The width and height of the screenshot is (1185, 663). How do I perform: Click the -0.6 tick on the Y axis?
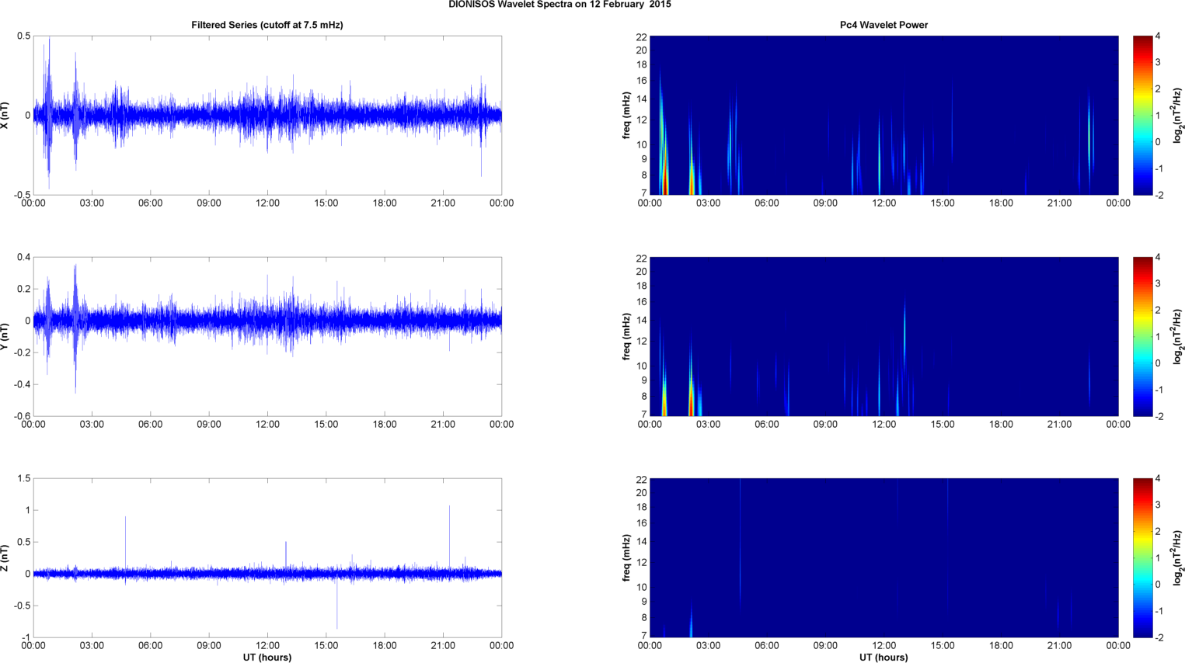coord(22,416)
